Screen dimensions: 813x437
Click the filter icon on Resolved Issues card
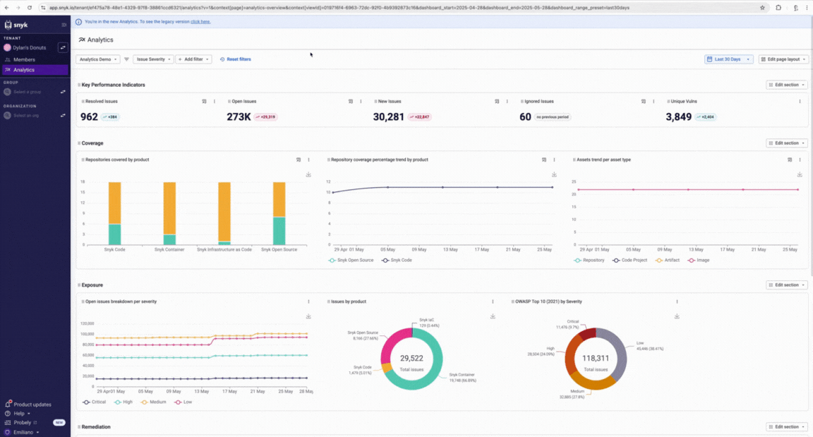(204, 102)
